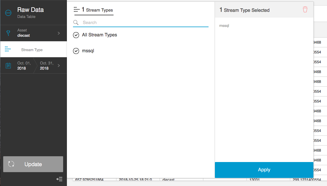Open the Asset diecast sidebar item
Screen dimensions: 327x186
point(34,33)
